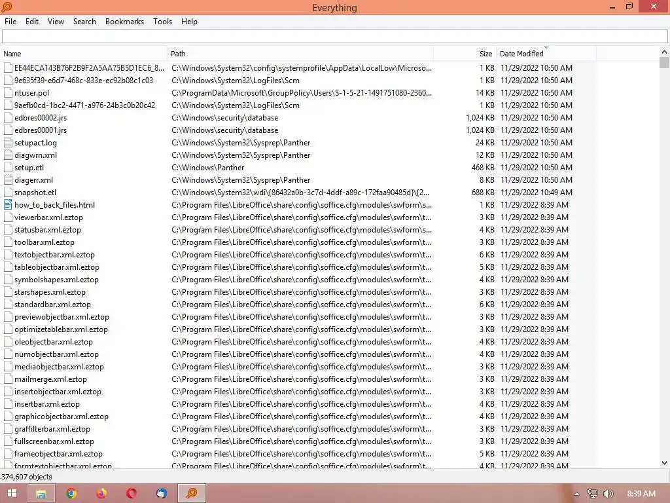Click Everything taskbar button
The height and width of the screenshot is (503, 670).
pyautogui.click(x=192, y=493)
